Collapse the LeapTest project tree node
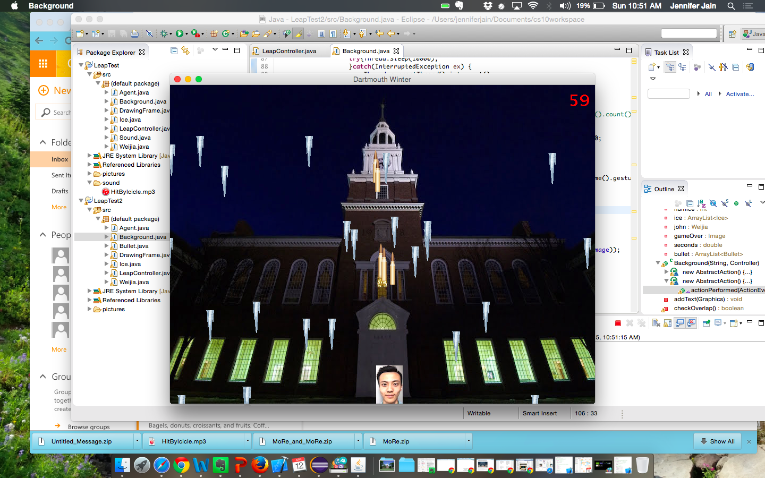 pyautogui.click(x=81, y=65)
